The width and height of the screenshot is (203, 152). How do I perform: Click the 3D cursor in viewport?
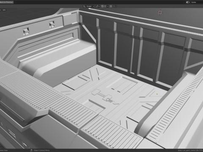160,13
